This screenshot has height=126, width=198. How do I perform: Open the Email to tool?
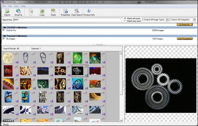18,12
